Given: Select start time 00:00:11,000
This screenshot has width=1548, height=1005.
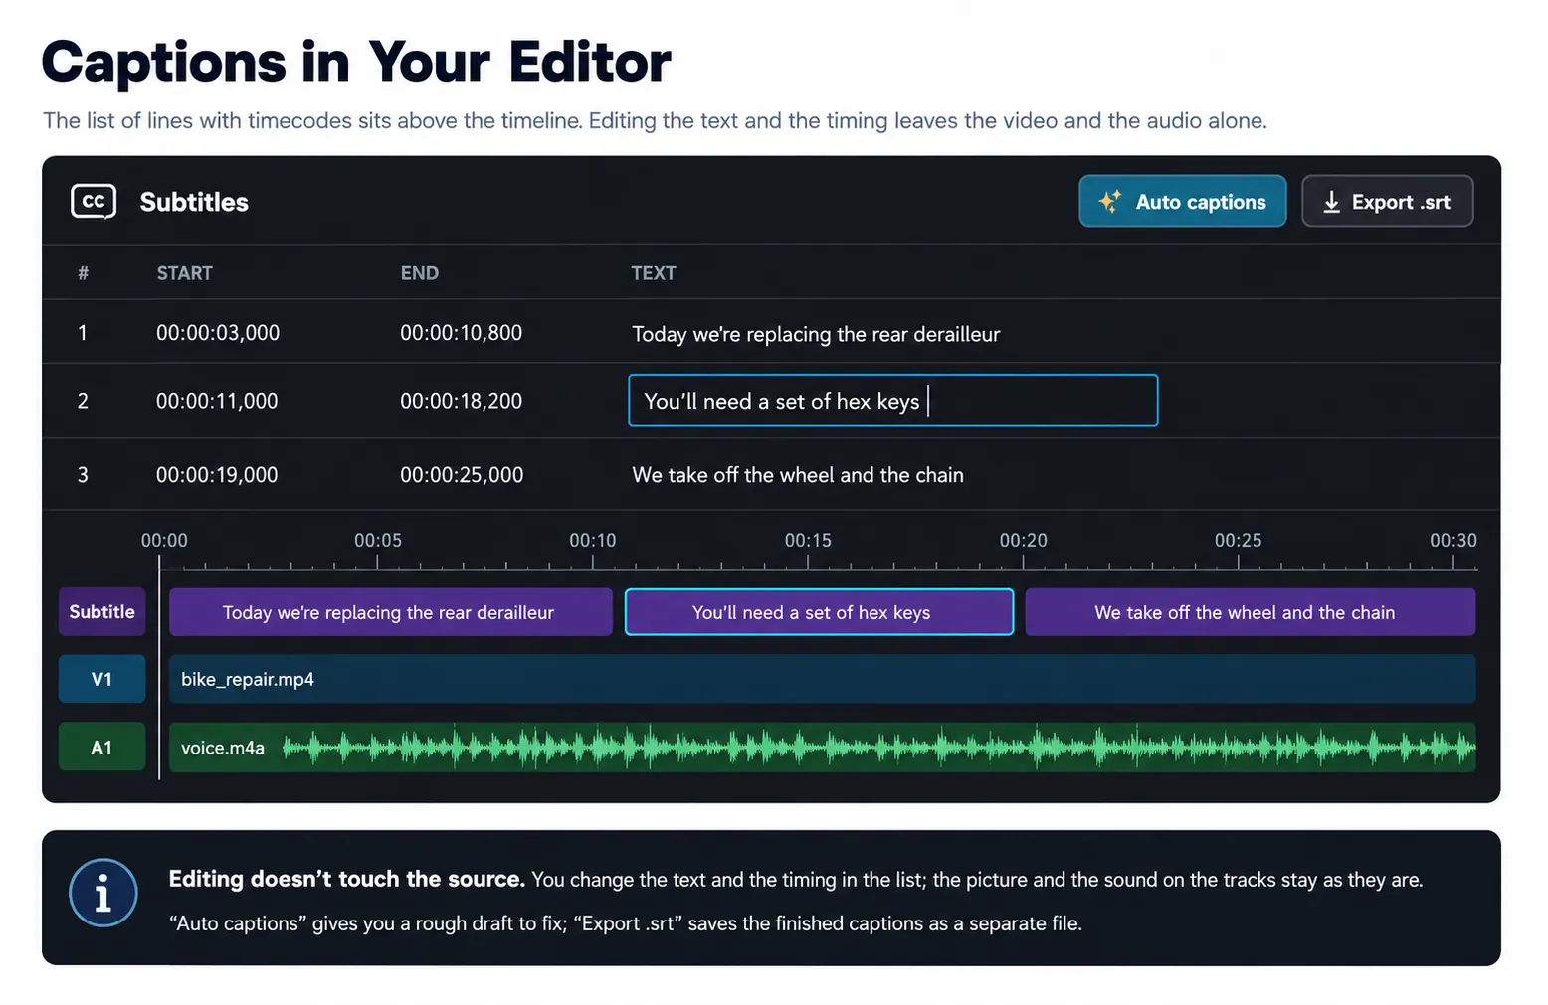Looking at the screenshot, I should tap(217, 401).
